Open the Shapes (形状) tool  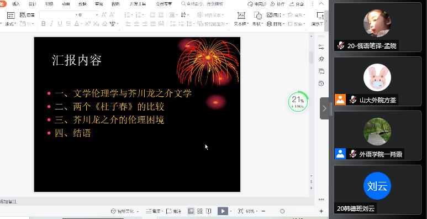point(257,19)
